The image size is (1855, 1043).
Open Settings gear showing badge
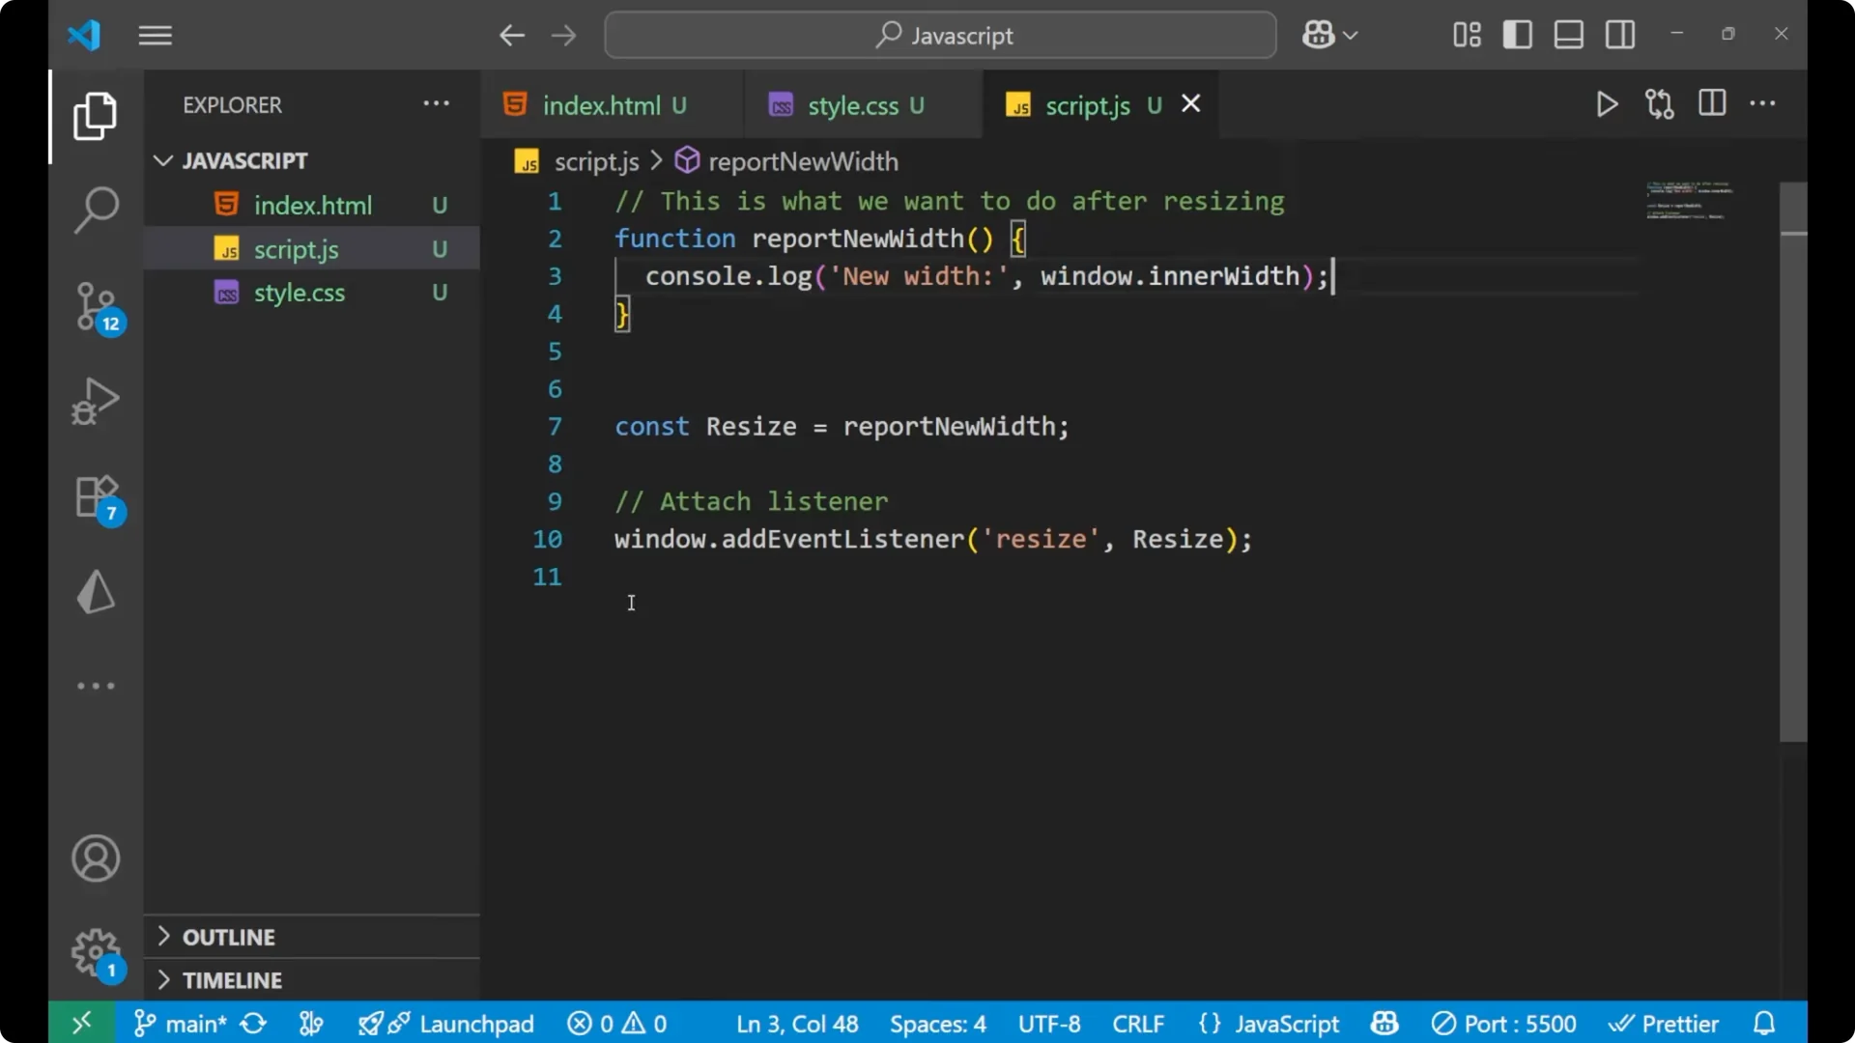click(x=94, y=952)
